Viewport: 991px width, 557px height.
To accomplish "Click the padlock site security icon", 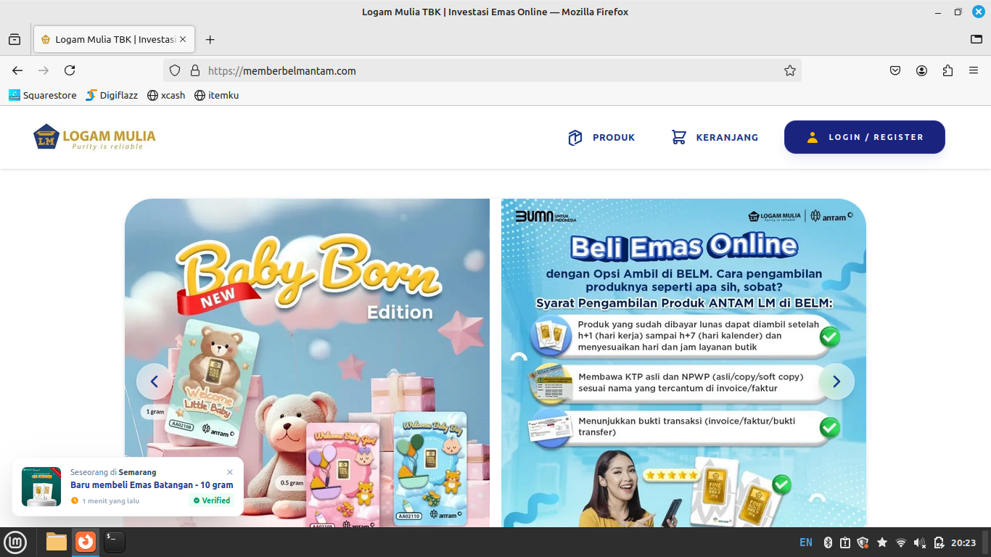I will tap(194, 70).
